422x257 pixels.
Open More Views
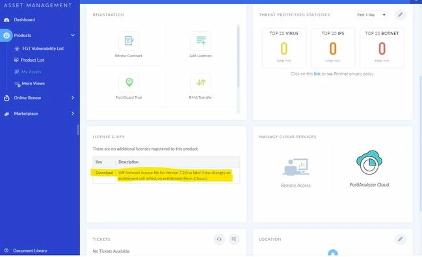[x=33, y=84]
